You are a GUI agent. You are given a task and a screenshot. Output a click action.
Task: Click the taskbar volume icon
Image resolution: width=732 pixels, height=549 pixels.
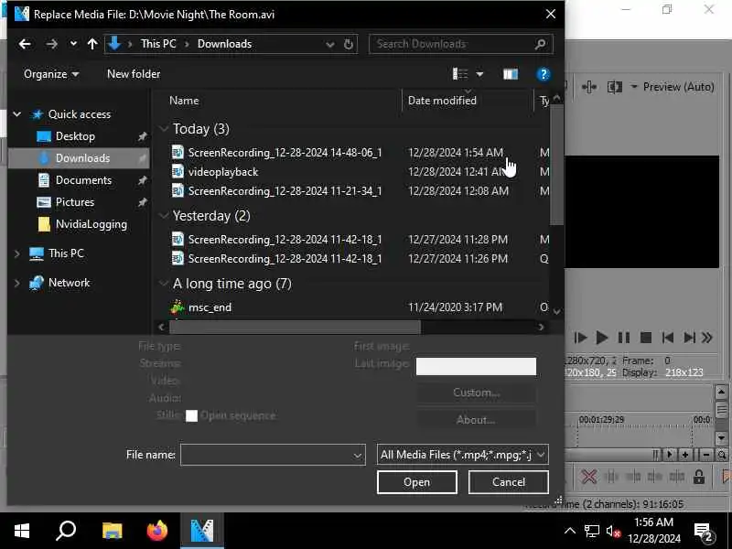[x=613, y=532]
